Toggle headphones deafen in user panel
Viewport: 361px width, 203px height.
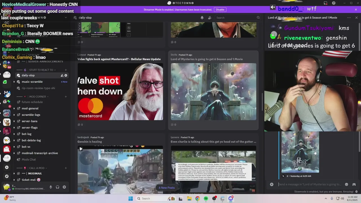[x=58, y=187]
